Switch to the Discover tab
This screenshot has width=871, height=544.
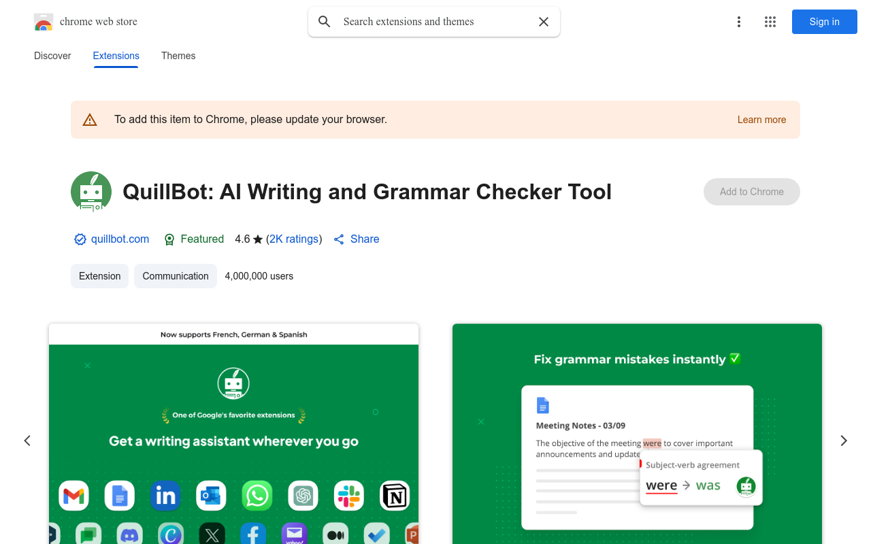tap(52, 56)
